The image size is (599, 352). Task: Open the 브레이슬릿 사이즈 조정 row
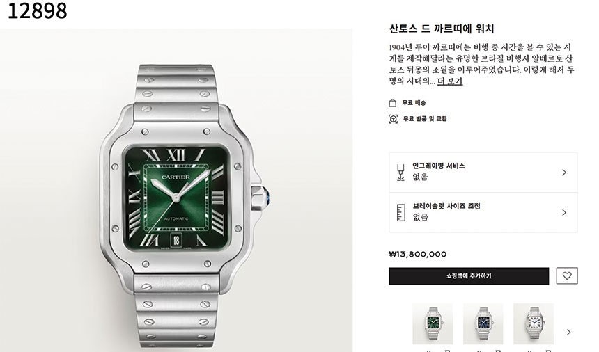pyautogui.click(x=483, y=212)
